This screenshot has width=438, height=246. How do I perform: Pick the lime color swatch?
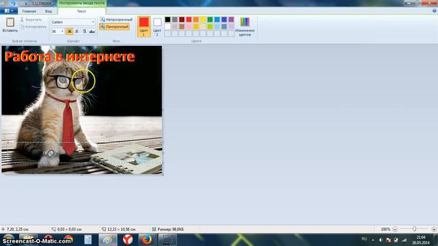coord(210,27)
